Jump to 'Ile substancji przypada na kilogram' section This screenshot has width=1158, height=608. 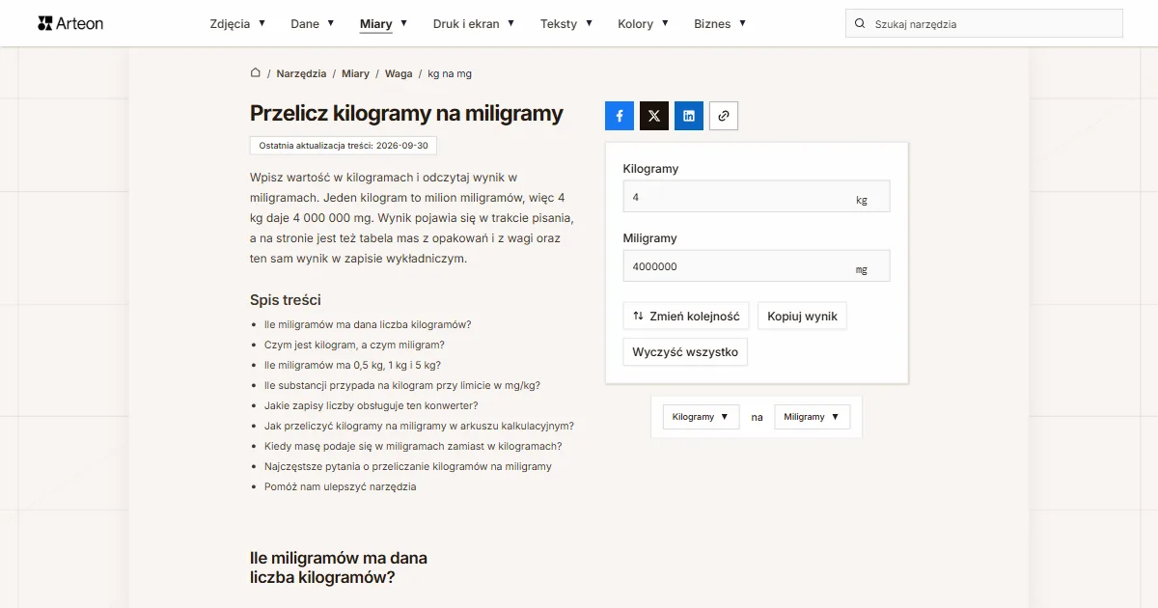[402, 385]
